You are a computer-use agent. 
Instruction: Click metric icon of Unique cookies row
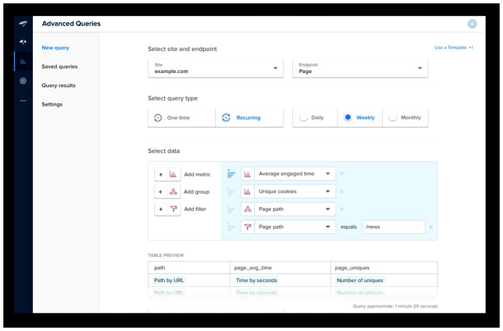tap(247, 191)
